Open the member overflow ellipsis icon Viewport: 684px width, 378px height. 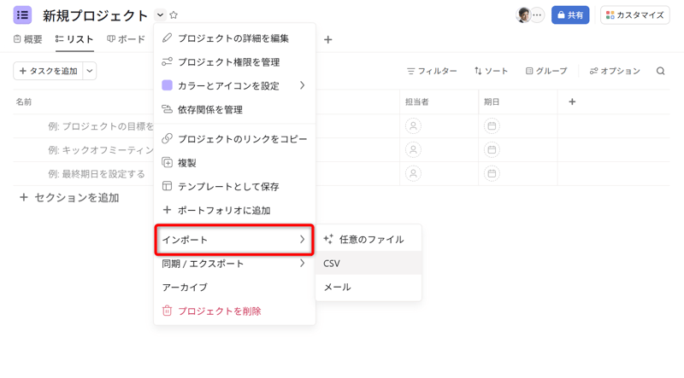click(537, 15)
